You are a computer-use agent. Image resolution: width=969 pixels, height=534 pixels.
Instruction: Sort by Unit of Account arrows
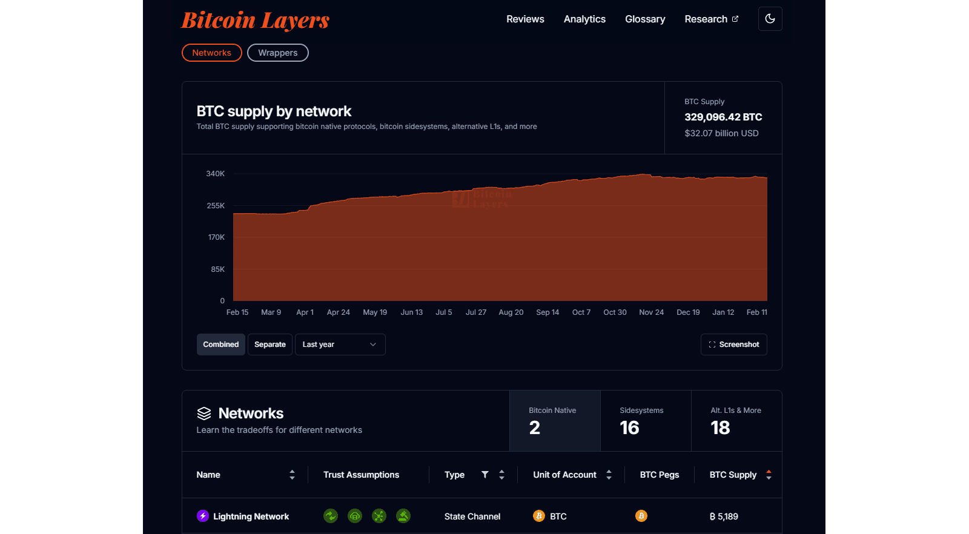tap(609, 475)
